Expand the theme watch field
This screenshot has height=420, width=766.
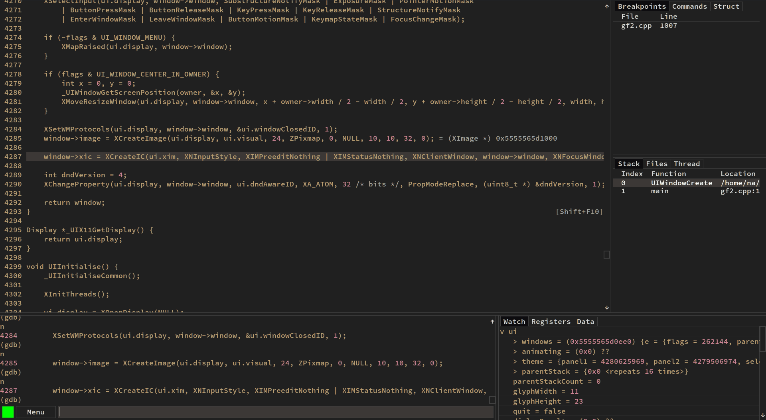515,361
